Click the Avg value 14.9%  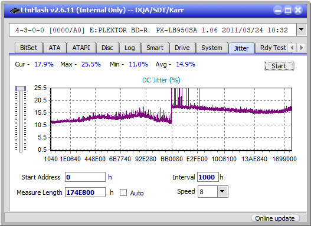pos(186,64)
